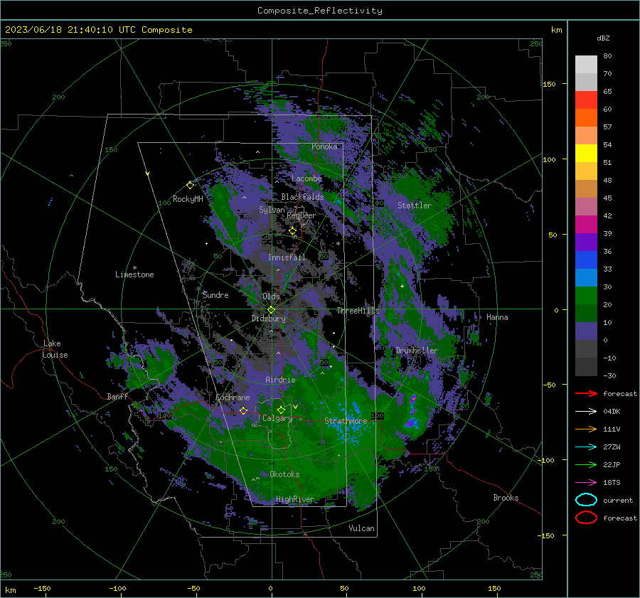Click the Banff town label

117,397
